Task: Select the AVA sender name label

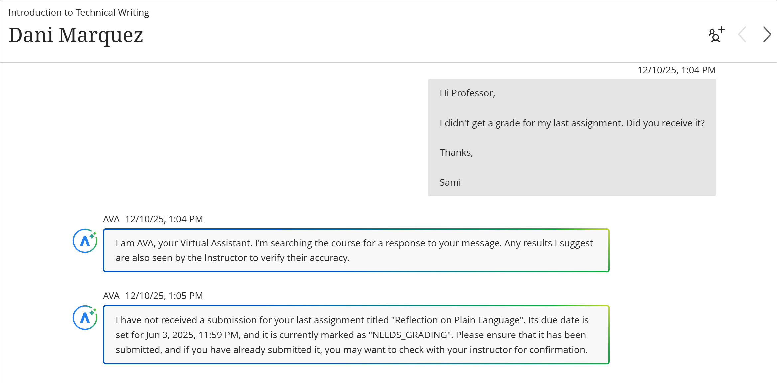Action: coord(111,219)
